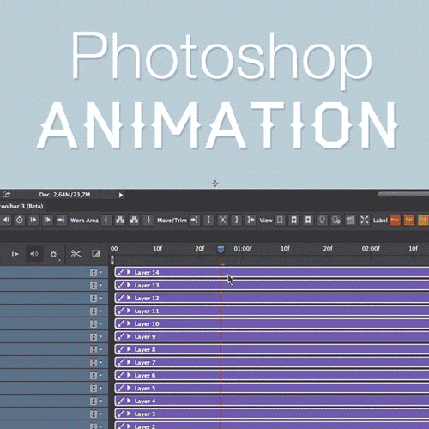Click the blue playhead marker on the ruler
This screenshot has height=429, width=429.
coord(221,250)
